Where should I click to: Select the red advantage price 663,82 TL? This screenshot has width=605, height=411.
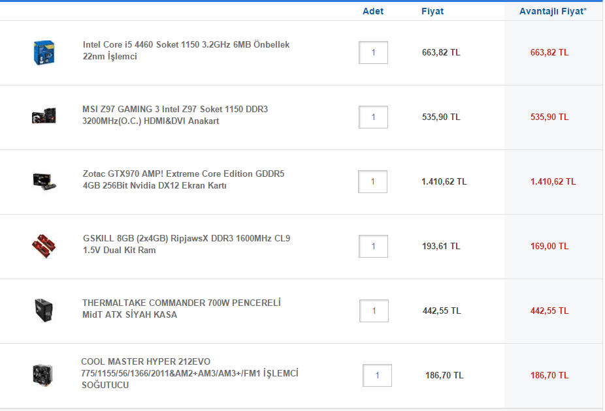pos(549,52)
